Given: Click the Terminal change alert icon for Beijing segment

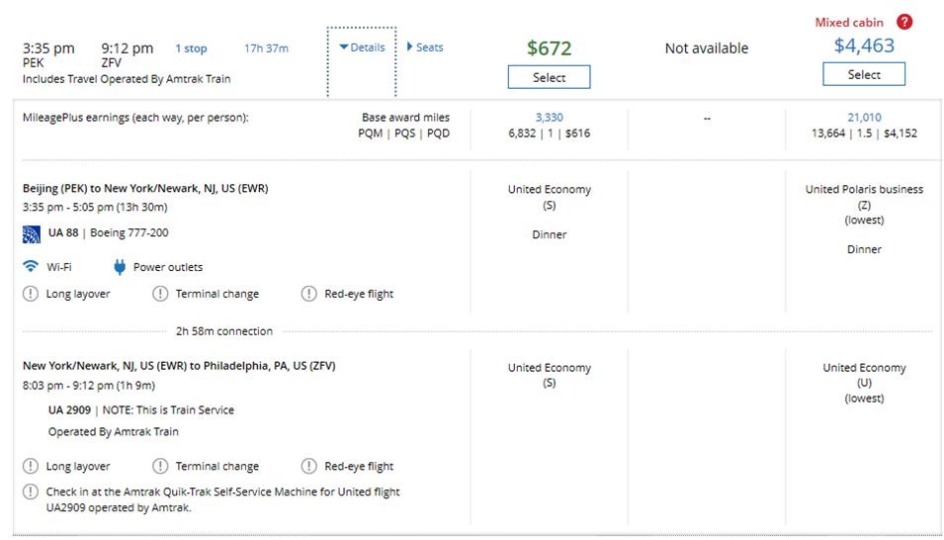Looking at the screenshot, I should [160, 294].
